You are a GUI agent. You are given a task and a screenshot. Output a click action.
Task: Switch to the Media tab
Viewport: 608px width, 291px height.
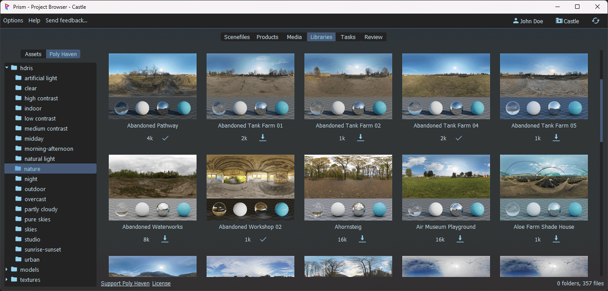click(x=294, y=37)
